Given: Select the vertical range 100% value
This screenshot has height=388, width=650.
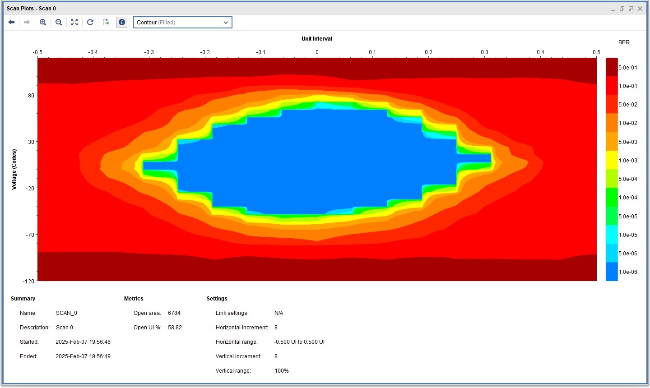Looking at the screenshot, I should click(282, 371).
